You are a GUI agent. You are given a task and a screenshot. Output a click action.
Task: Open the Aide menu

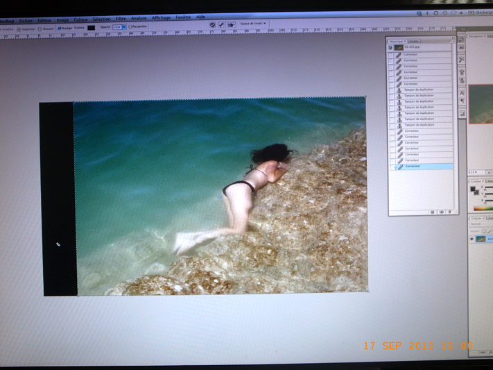coord(200,17)
